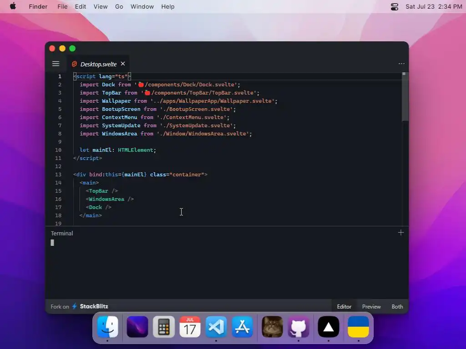Screen dimensions: 466x349
Task: Click the Ukraine flag icon in dock
Action: click(x=358, y=327)
